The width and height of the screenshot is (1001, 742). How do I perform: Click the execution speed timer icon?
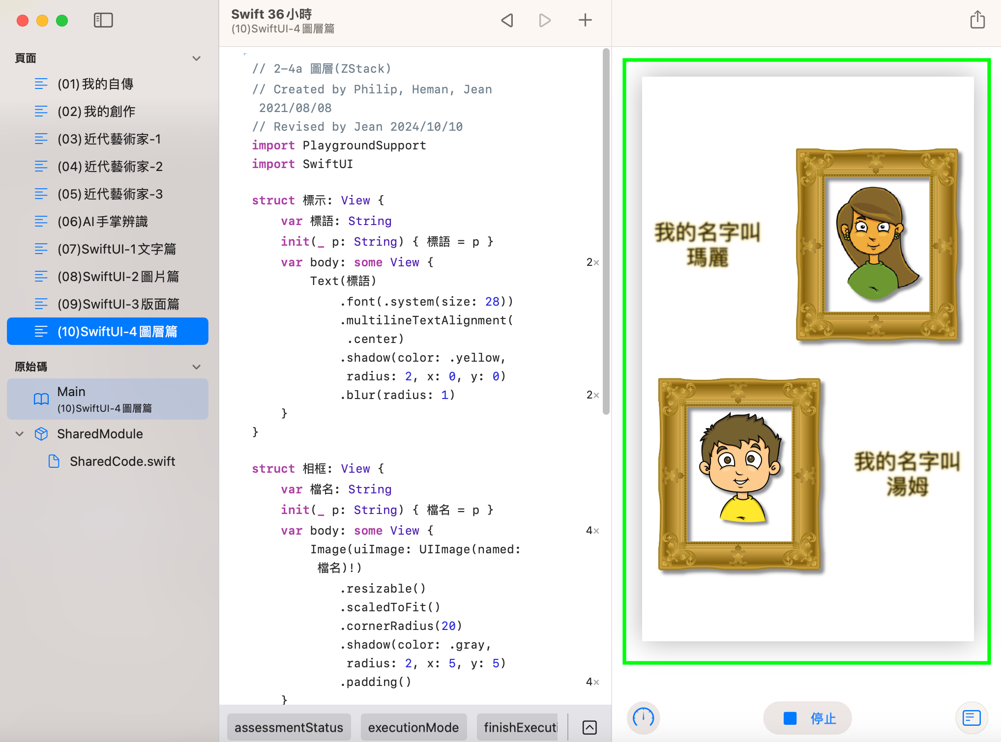click(x=643, y=718)
